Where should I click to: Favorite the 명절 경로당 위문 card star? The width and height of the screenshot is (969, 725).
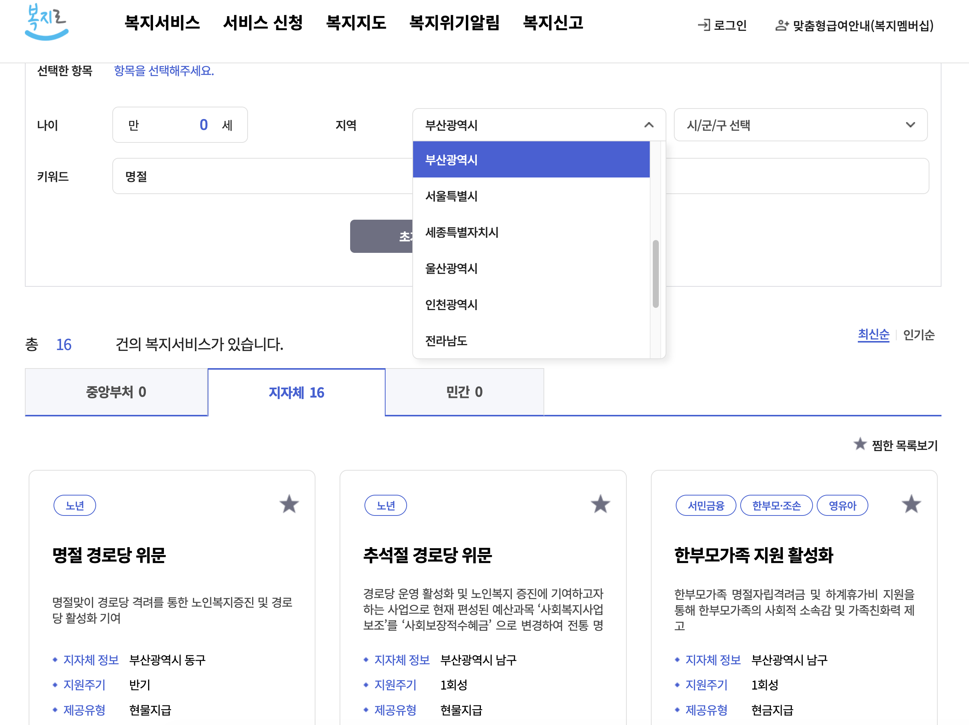(x=289, y=504)
